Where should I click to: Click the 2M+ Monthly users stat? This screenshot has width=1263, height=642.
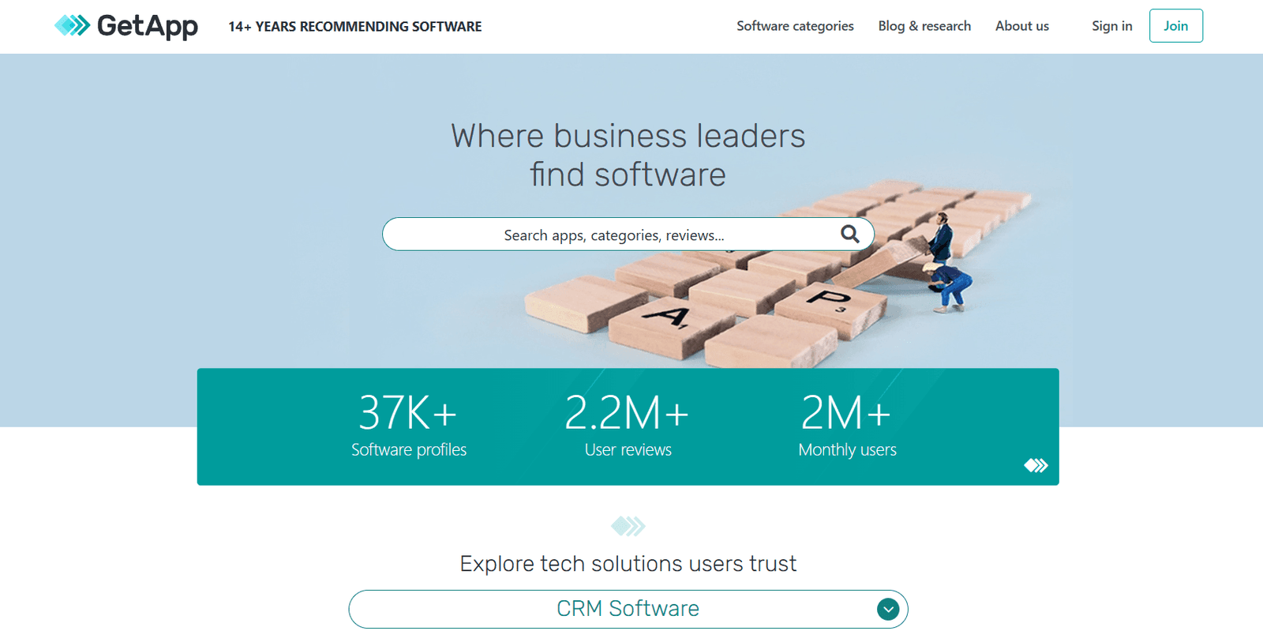coord(847,425)
